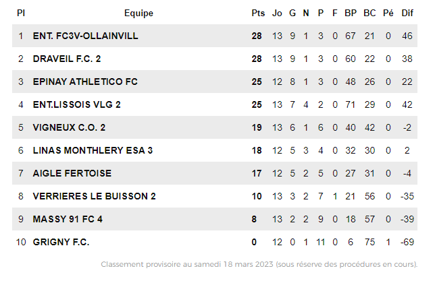This screenshot has height=283, width=435.
Task: Select VERRIERES LE BUISSON 2 team
Action: pyautogui.click(x=94, y=196)
